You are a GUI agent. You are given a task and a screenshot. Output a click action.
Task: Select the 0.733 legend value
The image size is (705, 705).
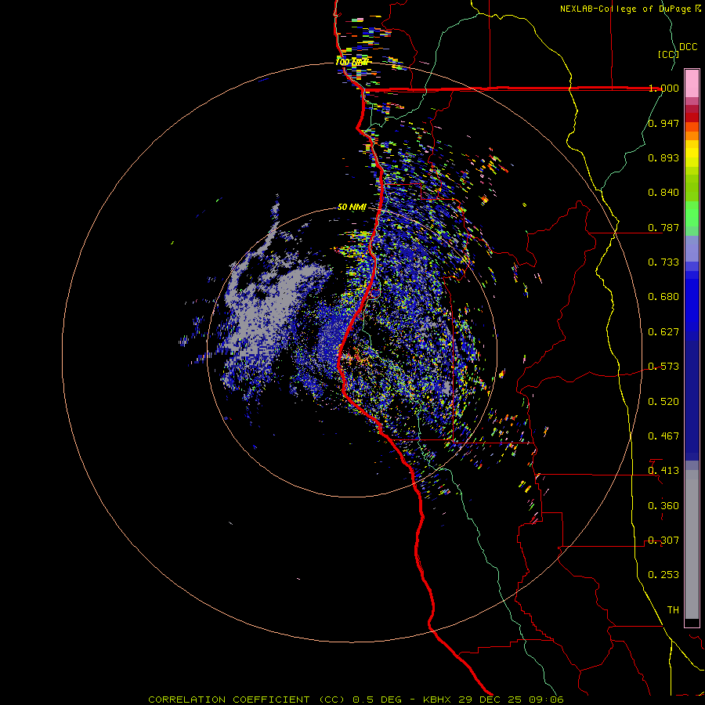click(x=663, y=262)
